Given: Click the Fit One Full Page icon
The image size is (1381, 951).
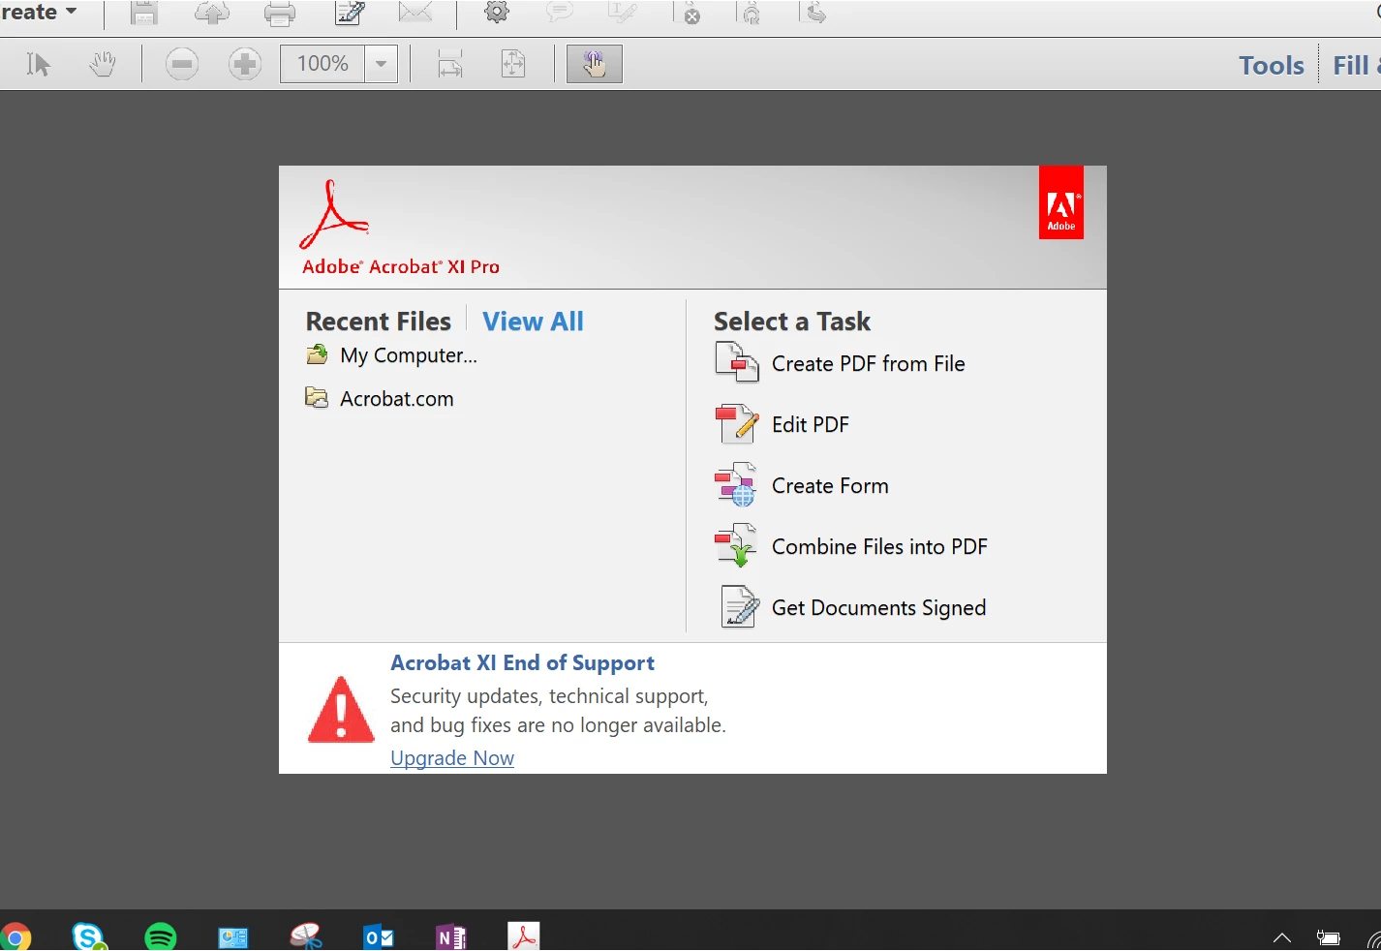Looking at the screenshot, I should coord(513,64).
